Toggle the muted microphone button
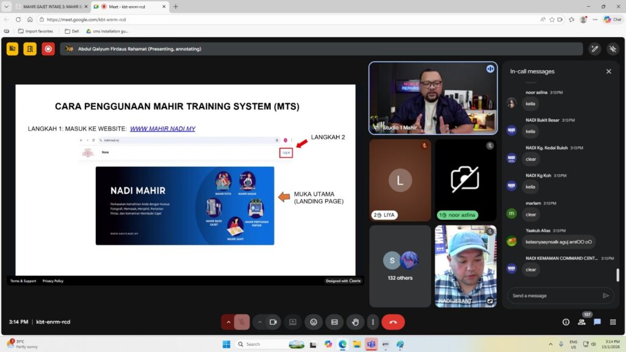This screenshot has width=626, height=352. pos(242,322)
